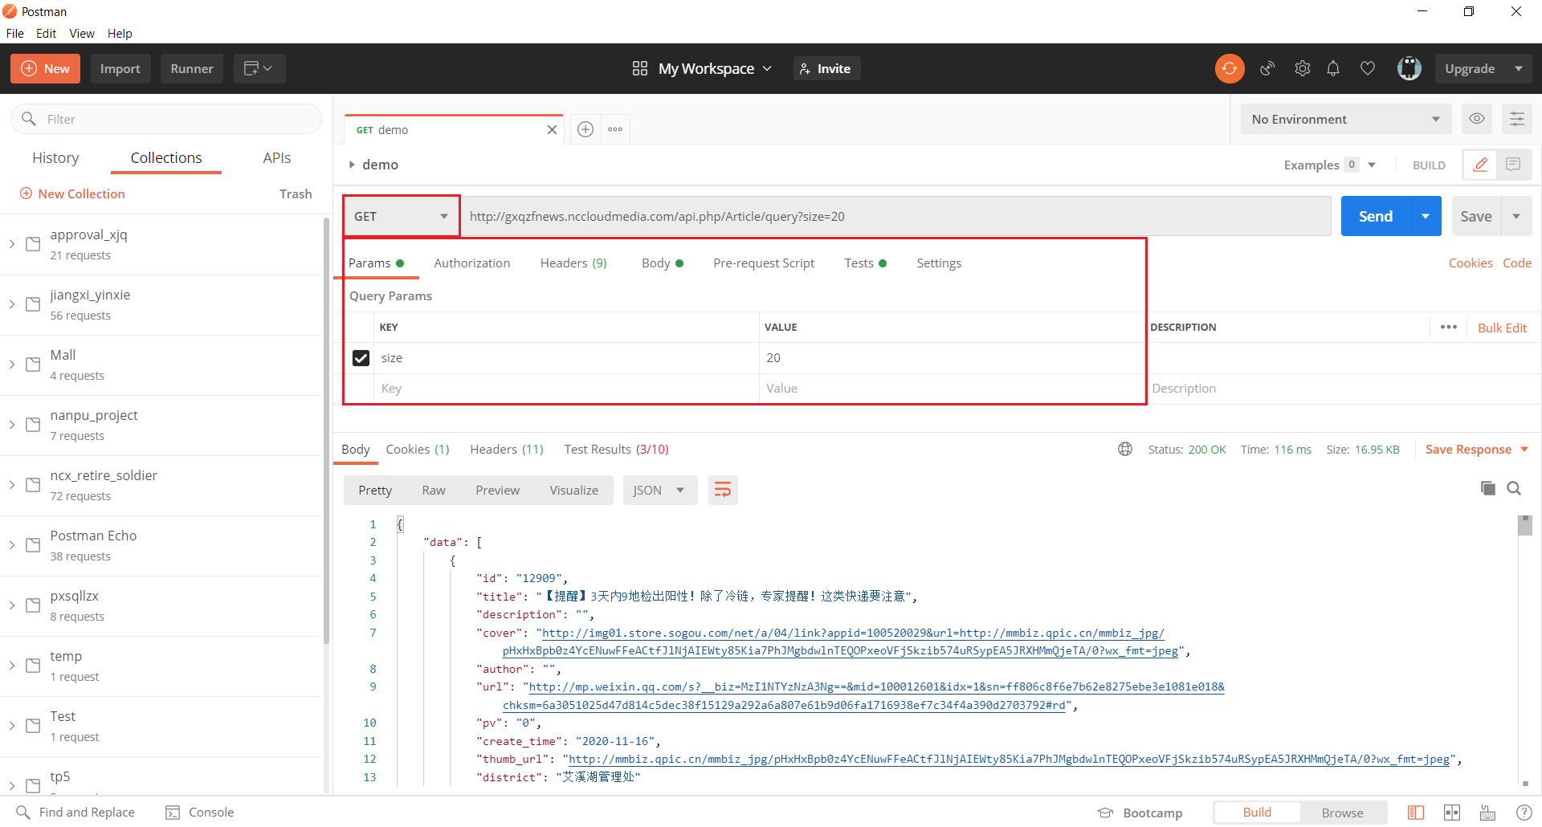Open the Upgrade dropdown arrow
The height and width of the screenshot is (827, 1542).
point(1518,69)
